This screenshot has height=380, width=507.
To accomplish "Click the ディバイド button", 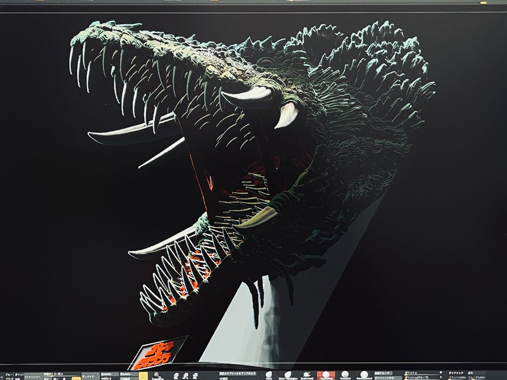I will (x=90, y=376).
